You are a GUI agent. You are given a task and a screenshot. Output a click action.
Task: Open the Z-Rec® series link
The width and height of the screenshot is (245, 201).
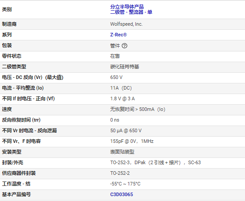pyautogui.click(x=119, y=35)
